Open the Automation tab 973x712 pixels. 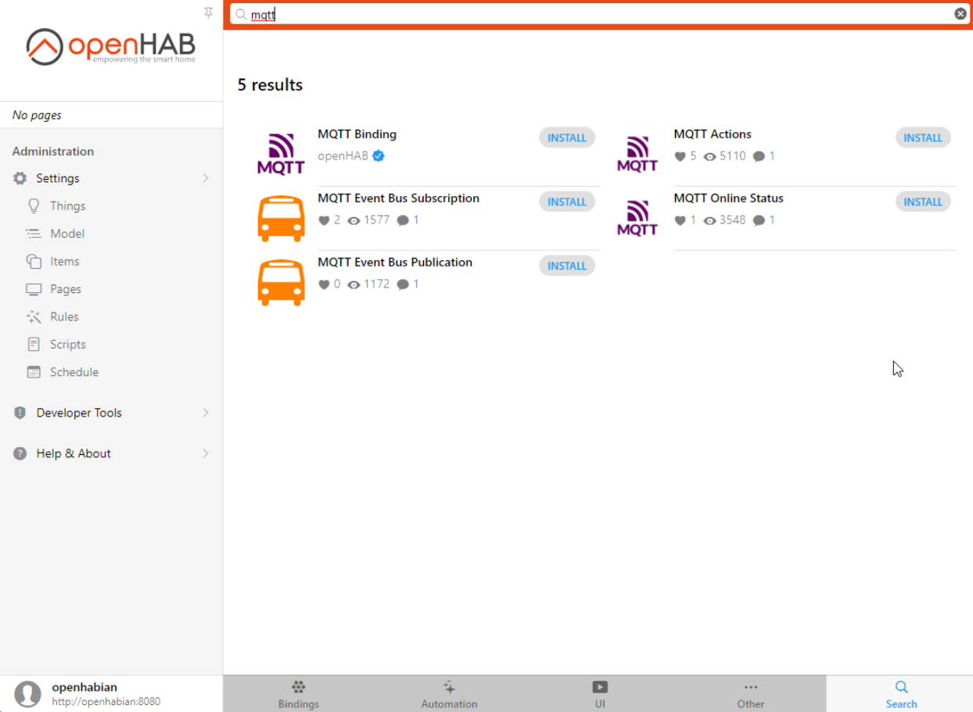[x=448, y=693]
